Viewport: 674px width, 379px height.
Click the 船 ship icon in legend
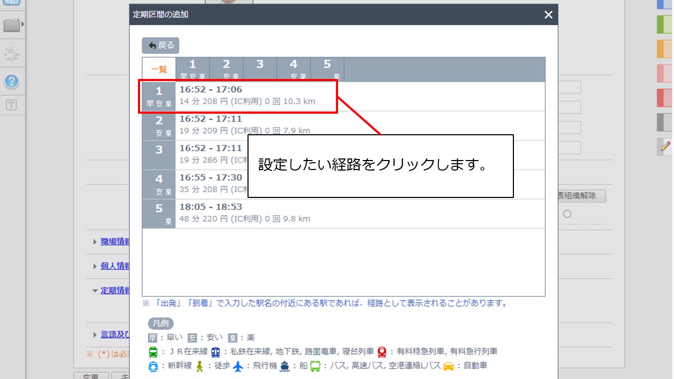pos(284,365)
